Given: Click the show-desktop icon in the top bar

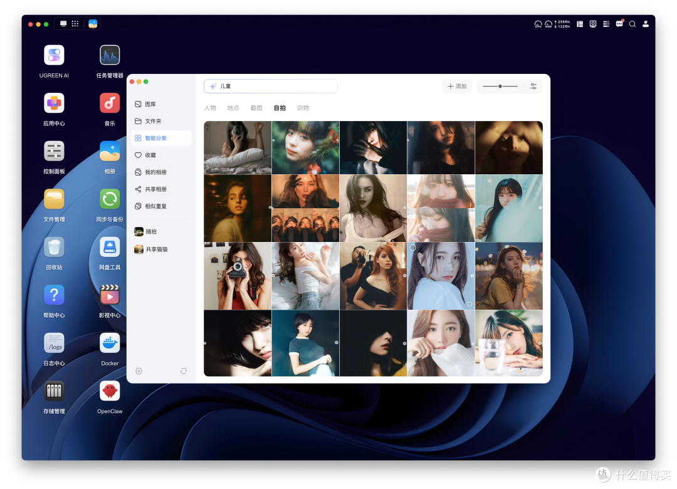Looking at the screenshot, I should click(x=63, y=24).
